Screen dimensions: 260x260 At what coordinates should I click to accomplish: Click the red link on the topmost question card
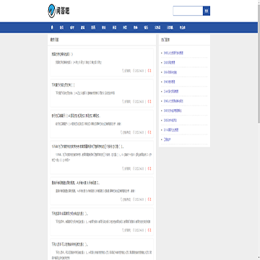(x=149, y=71)
